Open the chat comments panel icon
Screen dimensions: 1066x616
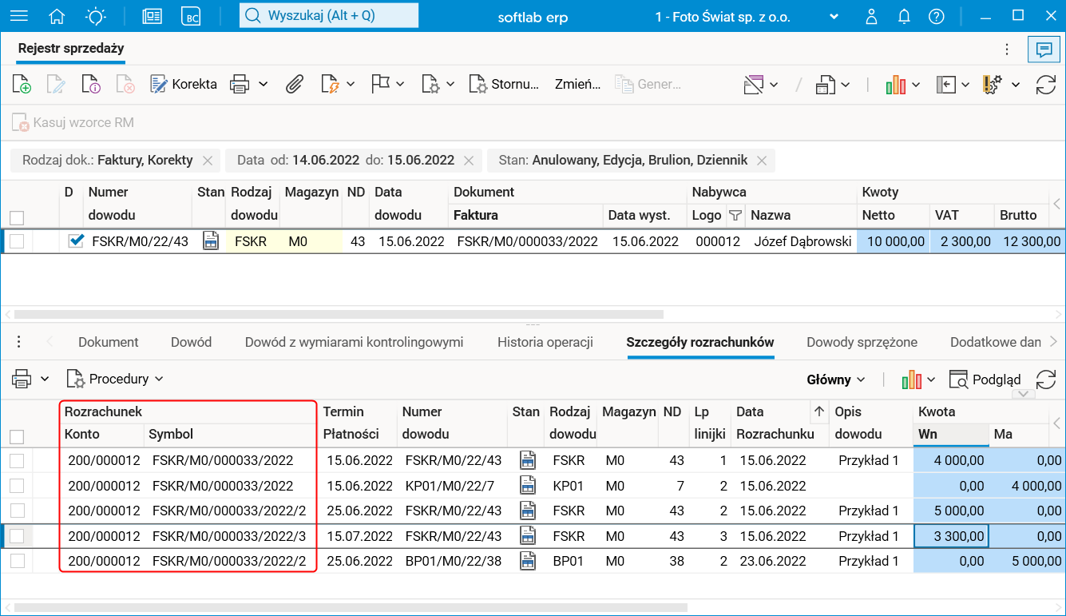tap(1043, 50)
